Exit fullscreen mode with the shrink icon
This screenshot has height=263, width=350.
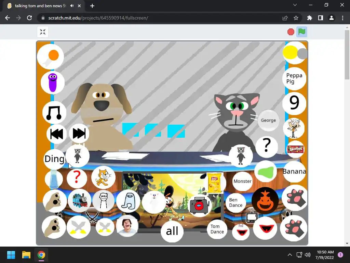[43, 32]
